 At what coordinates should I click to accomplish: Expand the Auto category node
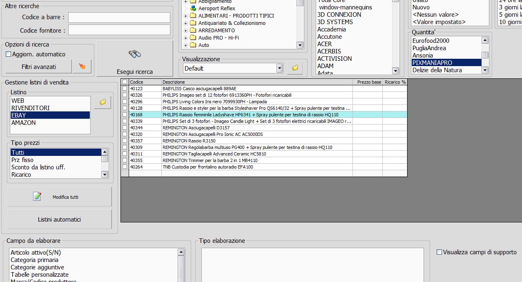click(x=186, y=45)
